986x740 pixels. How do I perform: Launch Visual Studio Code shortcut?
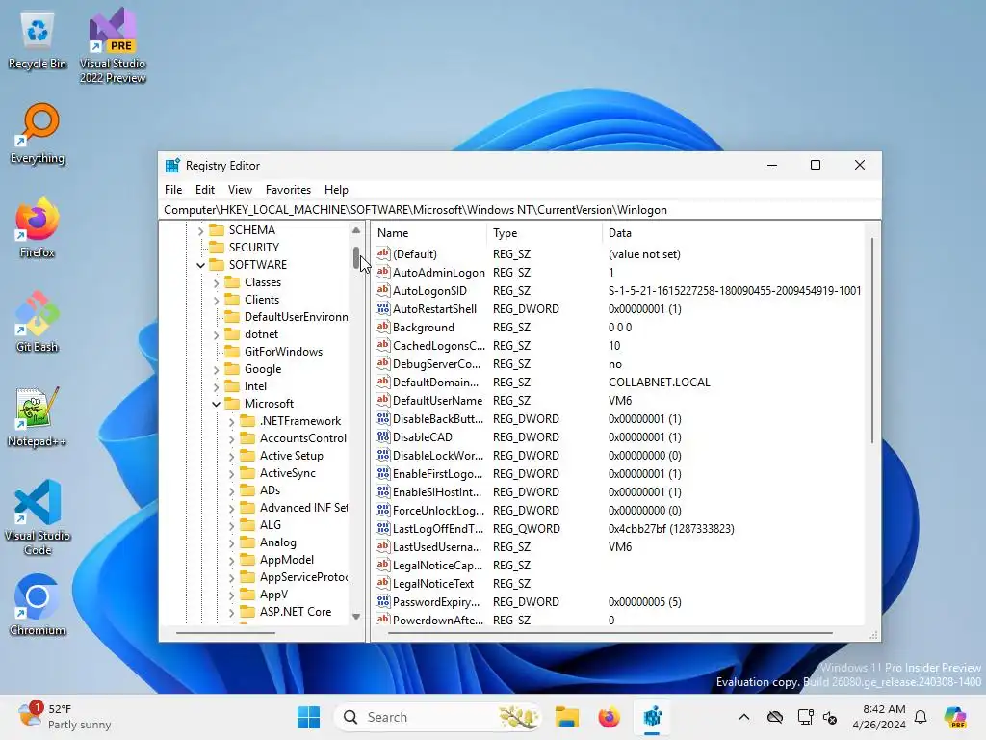[38, 517]
